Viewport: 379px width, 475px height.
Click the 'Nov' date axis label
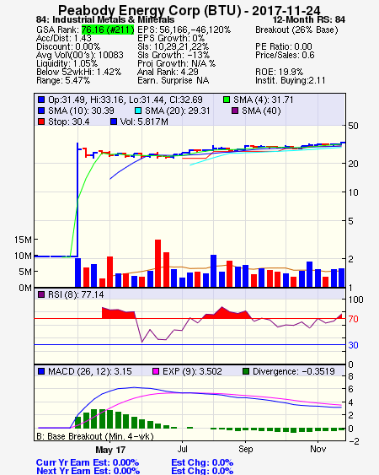tap(318, 449)
